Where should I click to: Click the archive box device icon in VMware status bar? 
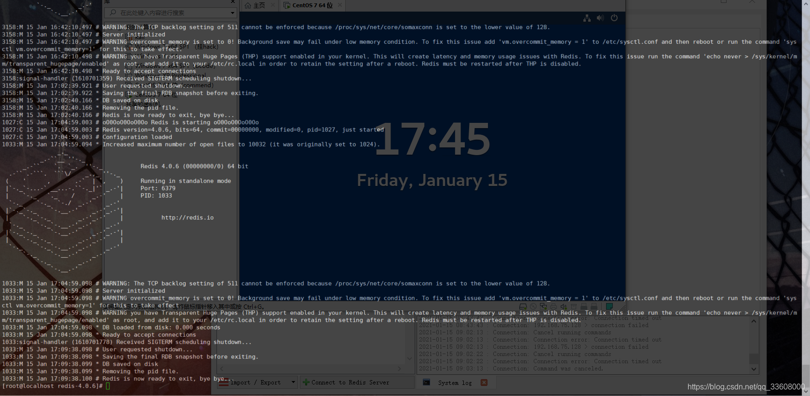(x=574, y=306)
